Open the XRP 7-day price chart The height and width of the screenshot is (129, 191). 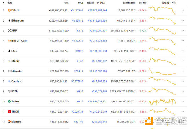(x=162, y=31)
